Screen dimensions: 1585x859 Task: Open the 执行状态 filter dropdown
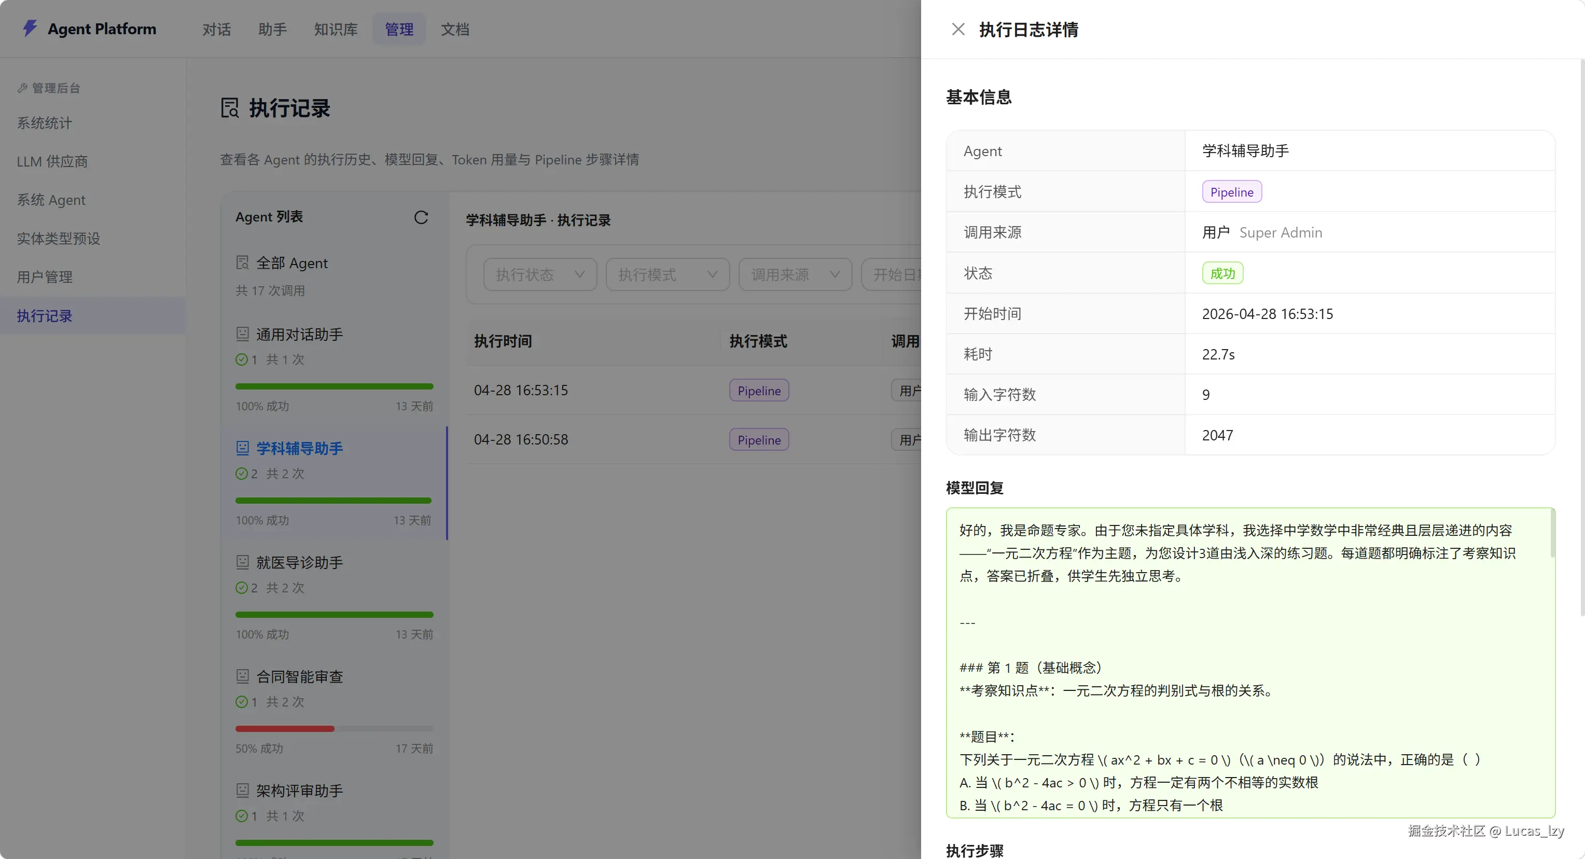(539, 274)
